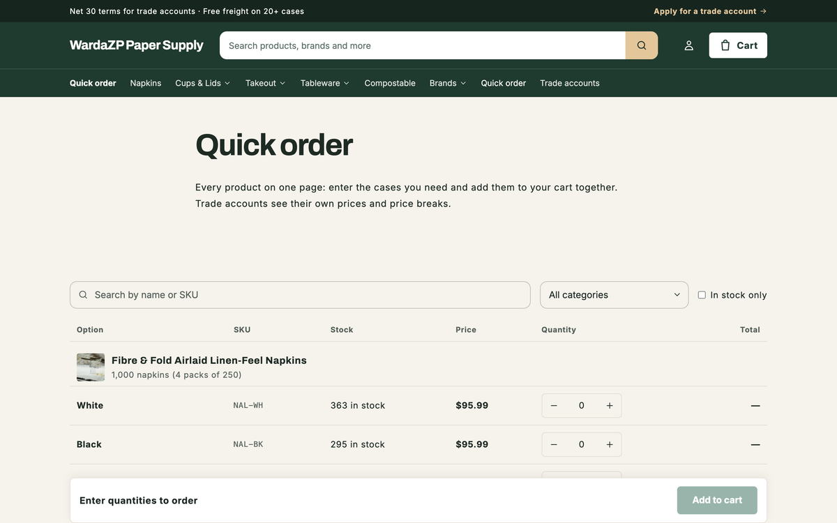Click the Fibre & Fold napkins thumbnail
The height and width of the screenshot is (523, 837).
coord(91,367)
